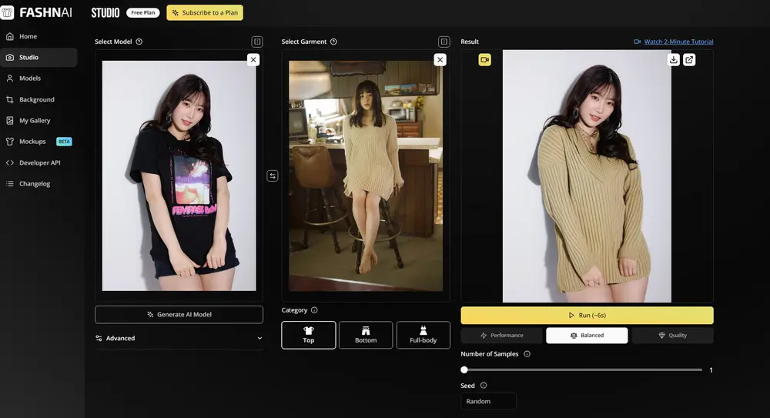Switch to Performance mode
Image resolution: width=770 pixels, height=418 pixels.
click(x=501, y=336)
